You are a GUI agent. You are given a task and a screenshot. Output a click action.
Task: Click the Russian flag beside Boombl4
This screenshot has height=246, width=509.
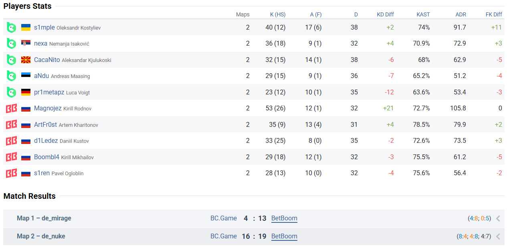[26, 157]
